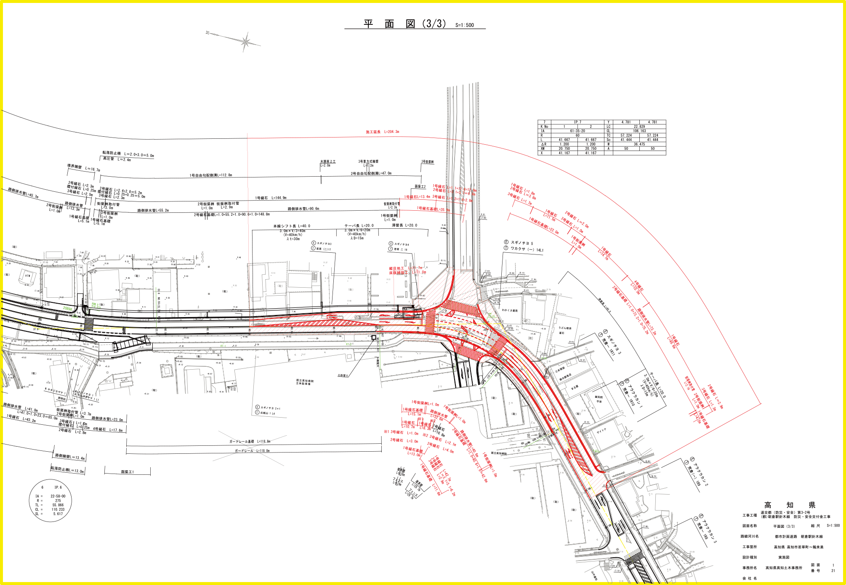
Task: Select the ガードレール L=118.8m dimension label
Action: [252, 451]
